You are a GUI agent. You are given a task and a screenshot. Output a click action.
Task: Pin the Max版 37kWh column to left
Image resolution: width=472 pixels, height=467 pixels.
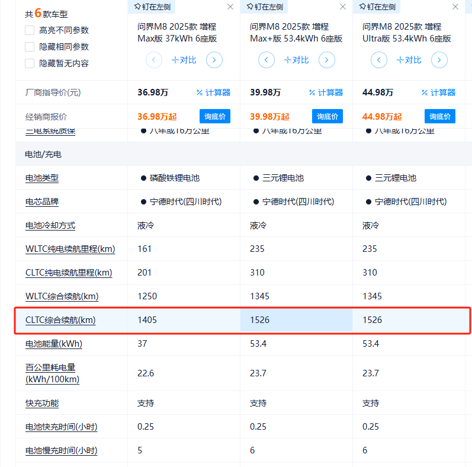point(152,7)
